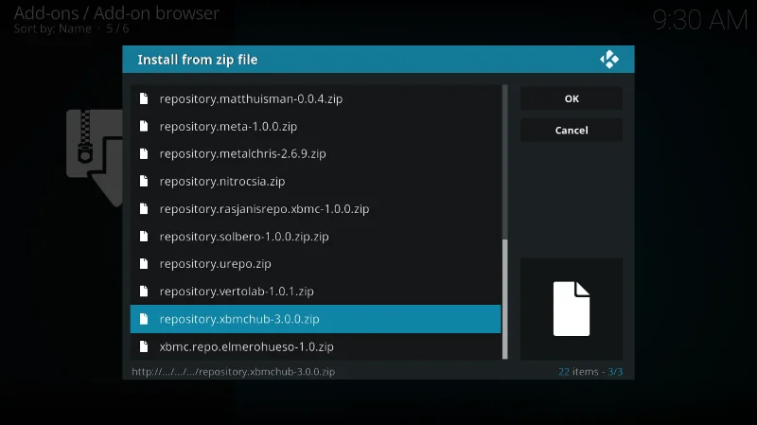Click file icon beside repository.solbero-1.0.0.zip.zip

144,237
